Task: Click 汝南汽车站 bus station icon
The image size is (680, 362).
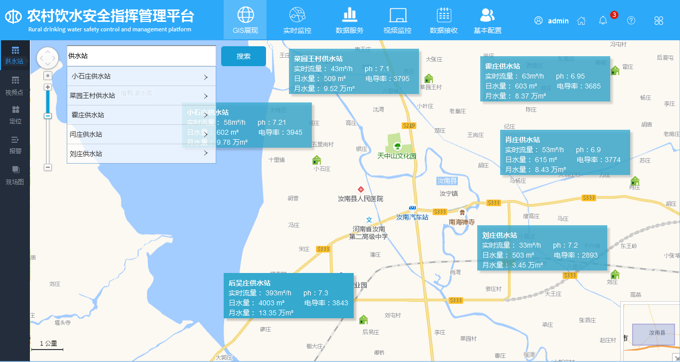Action: click(412, 208)
